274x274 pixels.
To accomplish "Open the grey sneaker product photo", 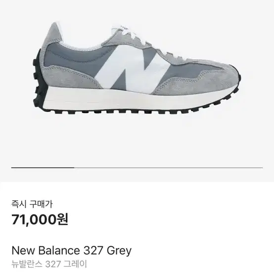I will (x=137, y=68).
